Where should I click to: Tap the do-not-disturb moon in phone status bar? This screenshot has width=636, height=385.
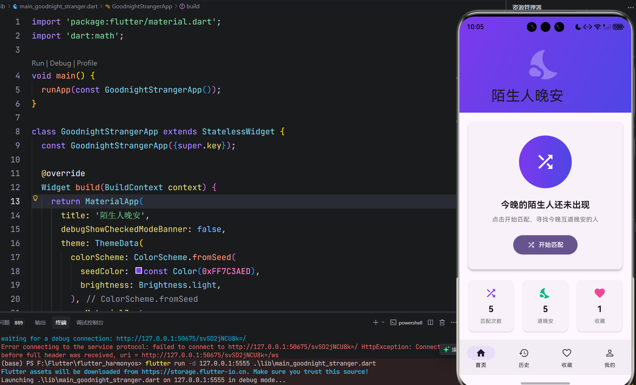578,27
